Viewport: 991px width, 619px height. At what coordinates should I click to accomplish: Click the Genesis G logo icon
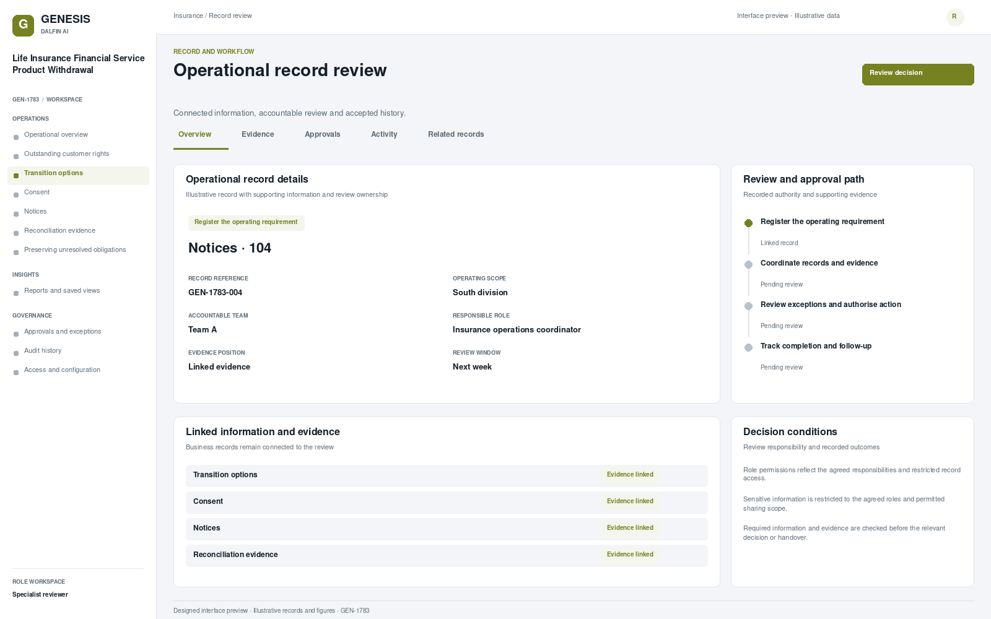pos(23,25)
